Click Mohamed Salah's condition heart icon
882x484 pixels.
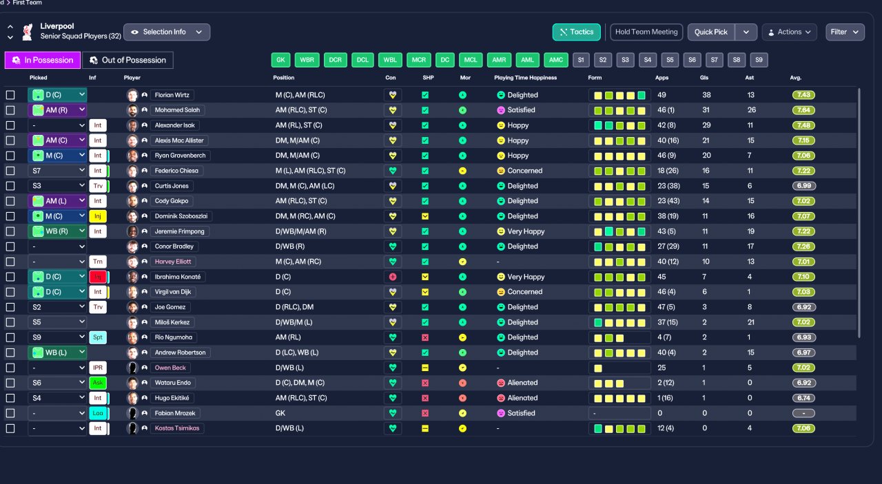(393, 110)
